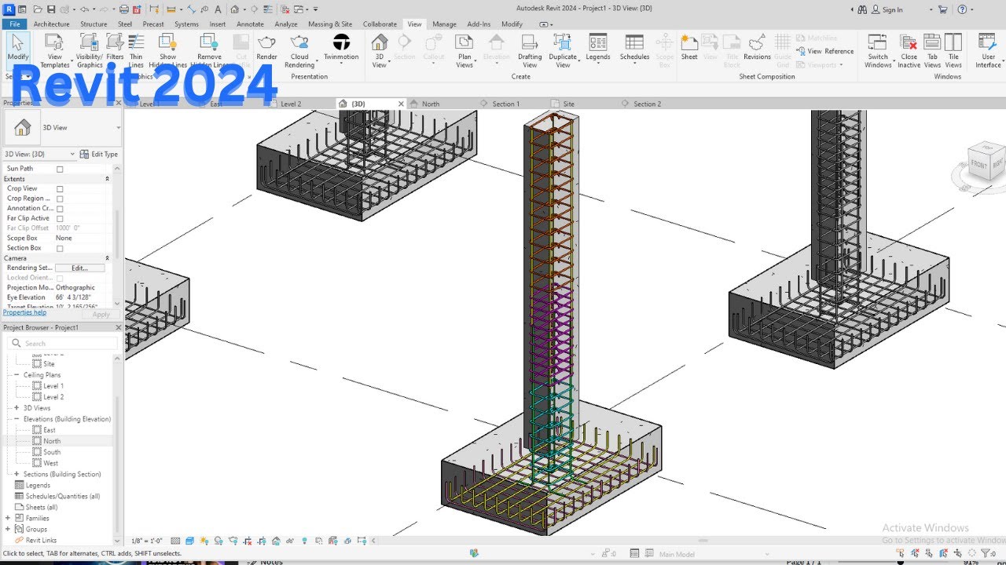Toggle the Annotation Crop checkbox

pos(60,209)
